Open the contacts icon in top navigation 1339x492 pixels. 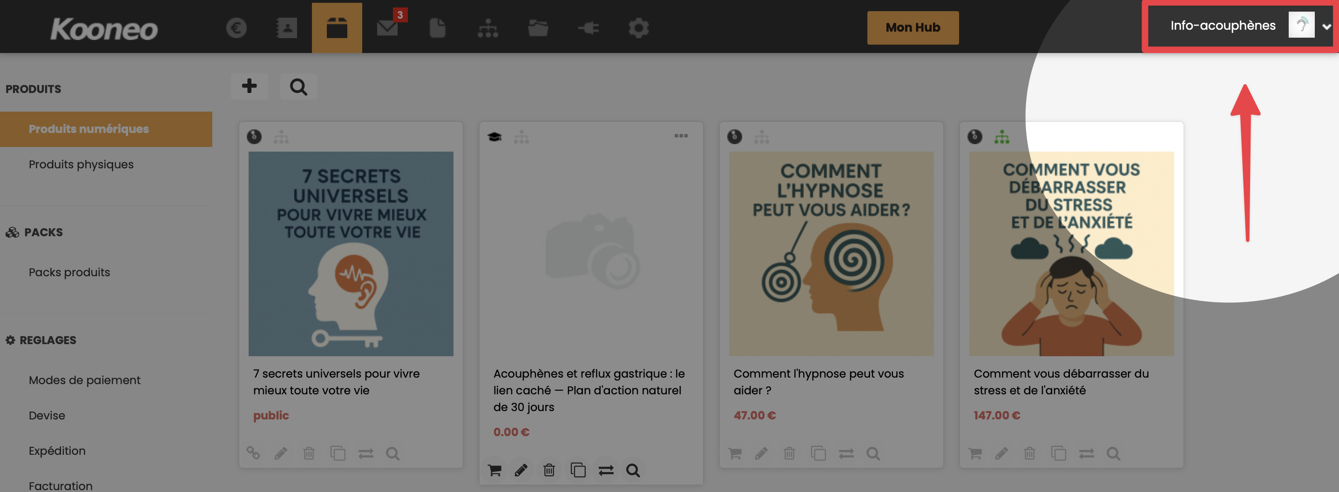click(286, 27)
